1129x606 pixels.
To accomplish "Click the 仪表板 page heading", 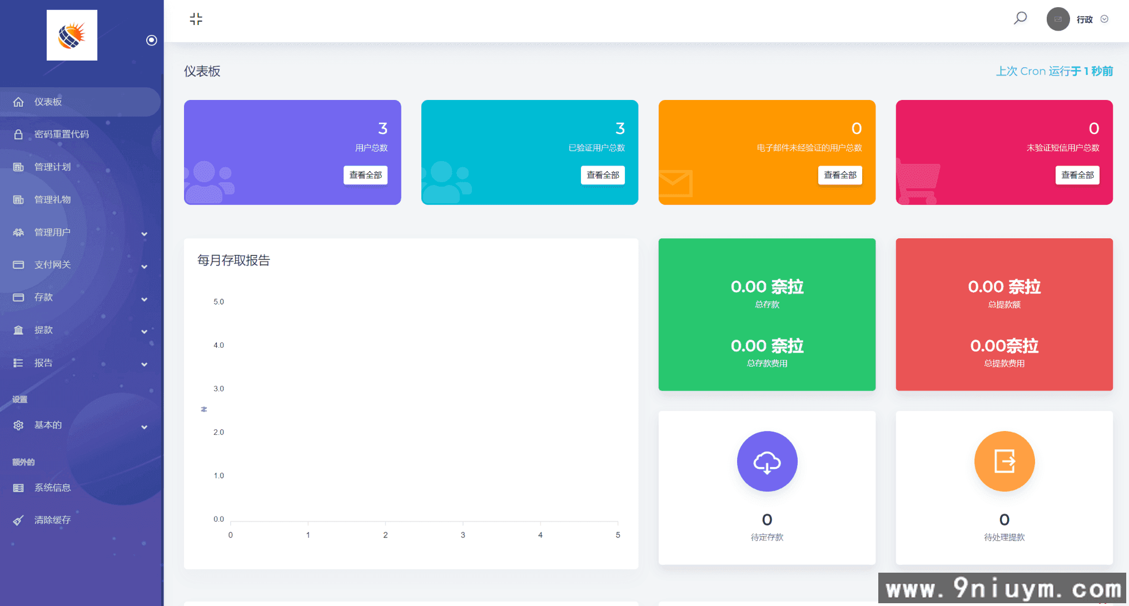I will click(202, 71).
